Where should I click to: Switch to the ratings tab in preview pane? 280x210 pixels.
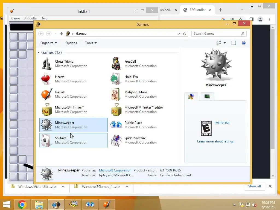pos(191,97)
